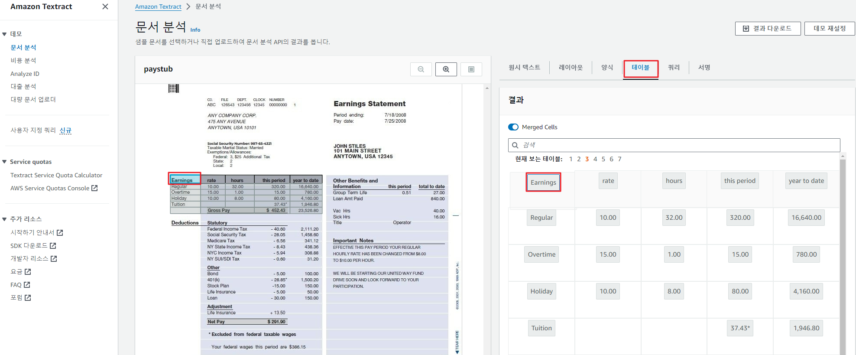
Task: Click the 데모 재설정 button
Action: 830,28
